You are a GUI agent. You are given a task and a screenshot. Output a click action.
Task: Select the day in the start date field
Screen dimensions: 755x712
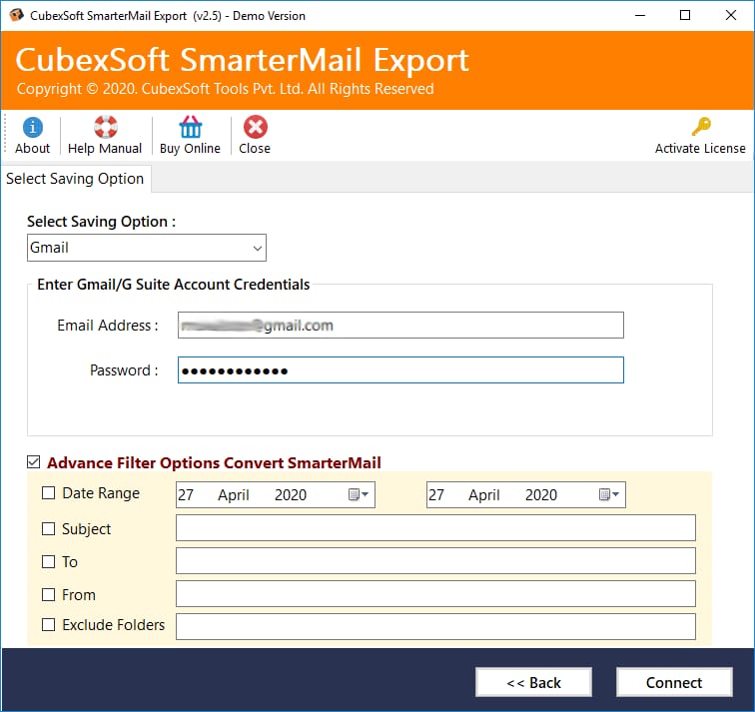186,495
